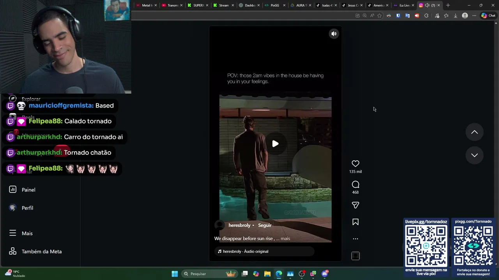
Task: Open browser extensions puzzle icon
Action: click(426, 16)
